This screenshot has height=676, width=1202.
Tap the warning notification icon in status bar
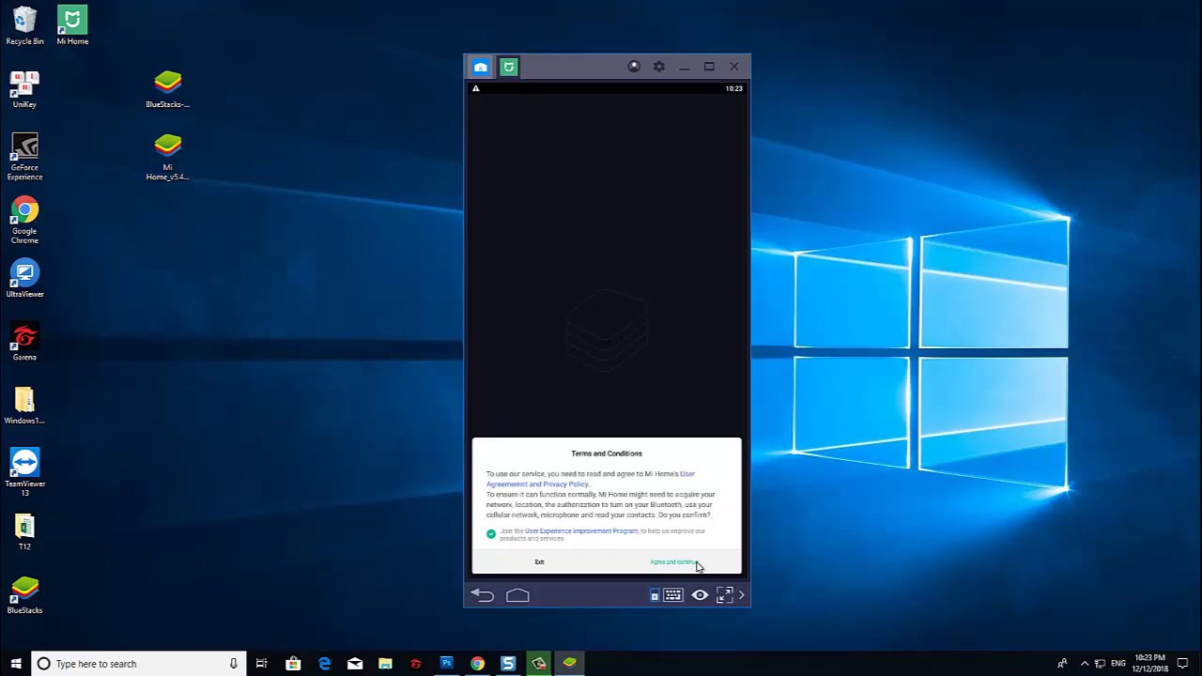click(x=476, y=88)
